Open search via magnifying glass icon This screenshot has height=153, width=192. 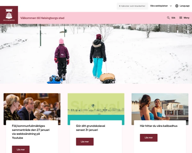coord(168,18)
